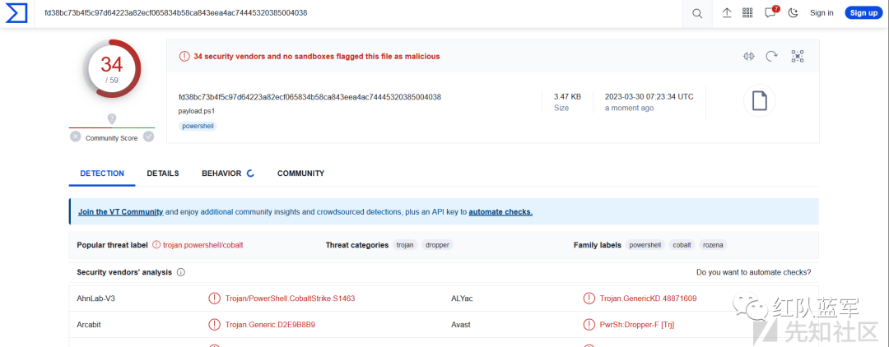Vote harmless with the check community icon
This screenshot has width=889, height=347.
click(x=148, y=136)
